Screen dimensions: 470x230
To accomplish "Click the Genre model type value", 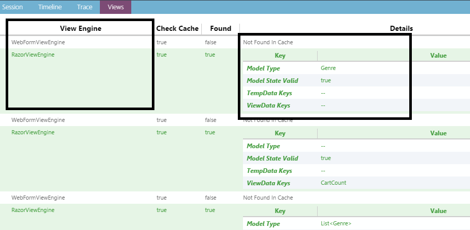I will click(x=328, y=68).
